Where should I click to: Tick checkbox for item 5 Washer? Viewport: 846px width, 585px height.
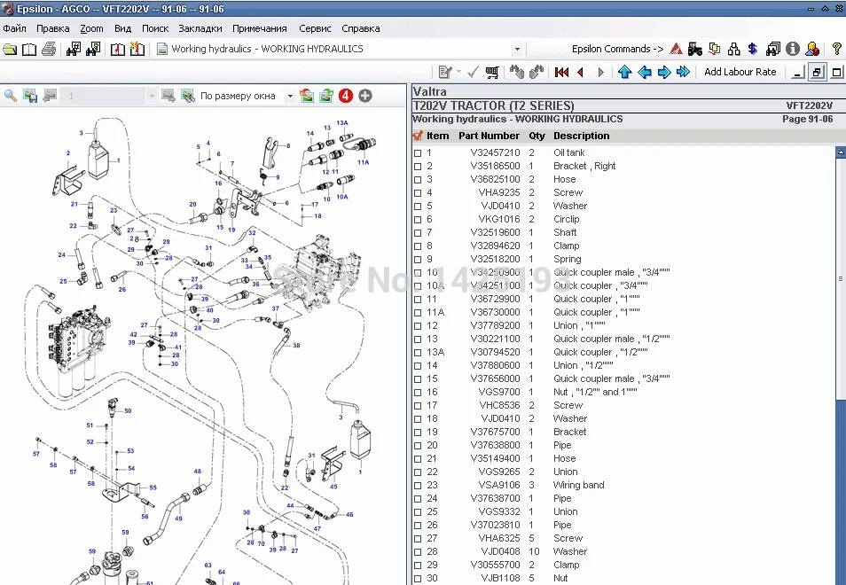tap(418, 207)
